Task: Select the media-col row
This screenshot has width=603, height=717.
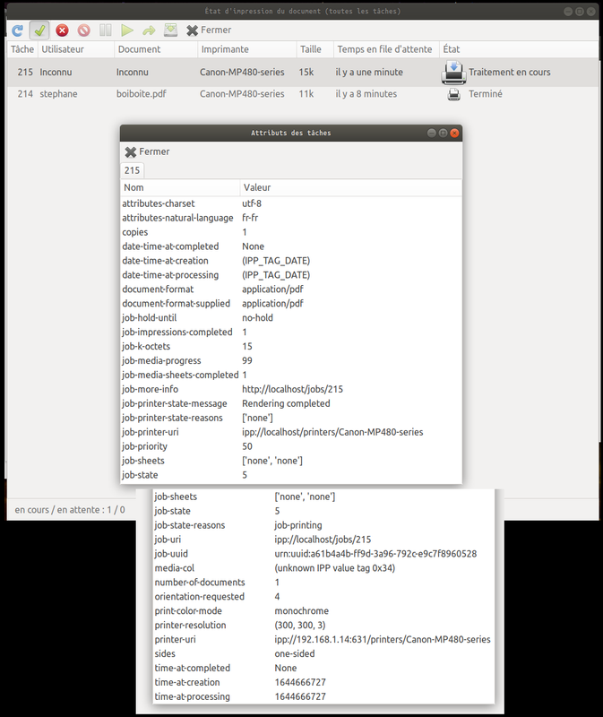Action: pos(323,568)
